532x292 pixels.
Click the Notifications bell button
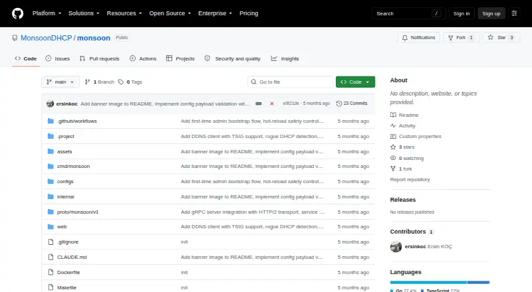point(419,38)
